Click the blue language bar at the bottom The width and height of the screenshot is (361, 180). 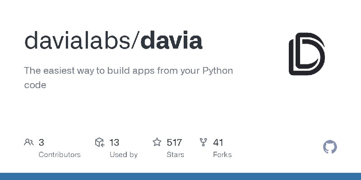pyautogui.click(x=180, y=176)
